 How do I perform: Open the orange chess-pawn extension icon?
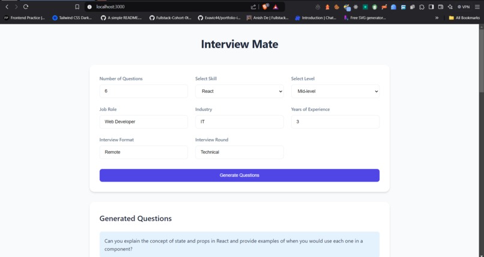coord(327,7)
